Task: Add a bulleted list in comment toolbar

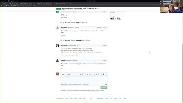Action: tap(95, 74)
